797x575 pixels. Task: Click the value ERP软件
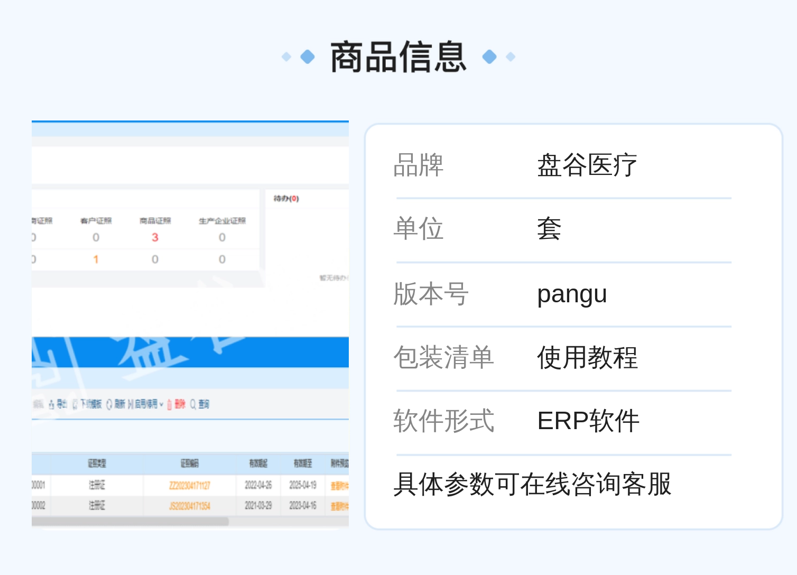click(x=588, y=421)
